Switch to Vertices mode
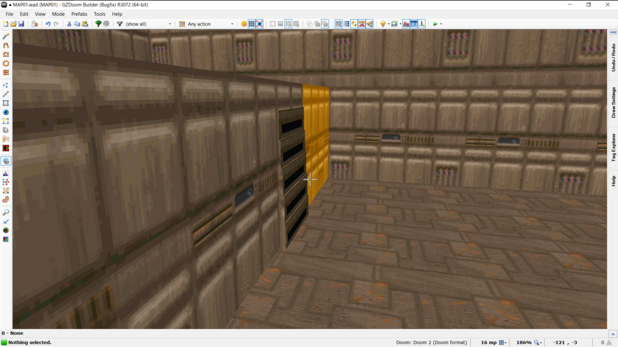 (6, 85)
